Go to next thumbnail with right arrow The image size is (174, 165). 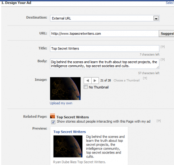click(x=95, y=80)
